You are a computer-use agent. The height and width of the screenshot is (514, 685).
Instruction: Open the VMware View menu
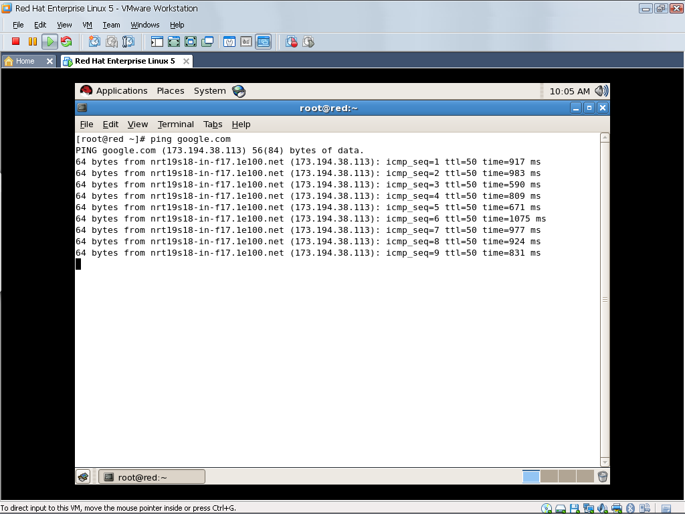click(64, 25)
